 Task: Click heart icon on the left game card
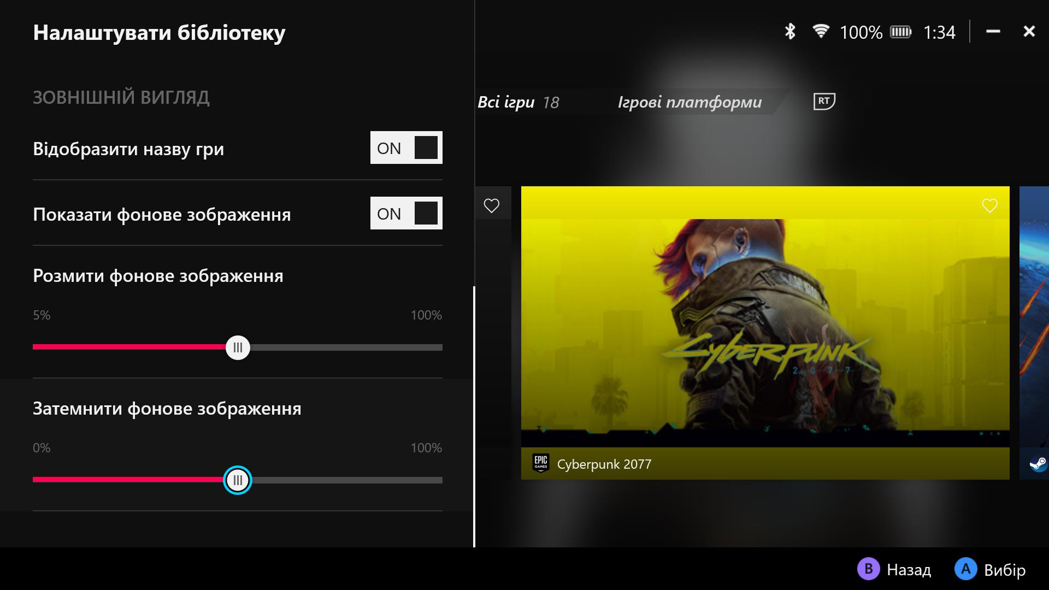tap(492, 206)
